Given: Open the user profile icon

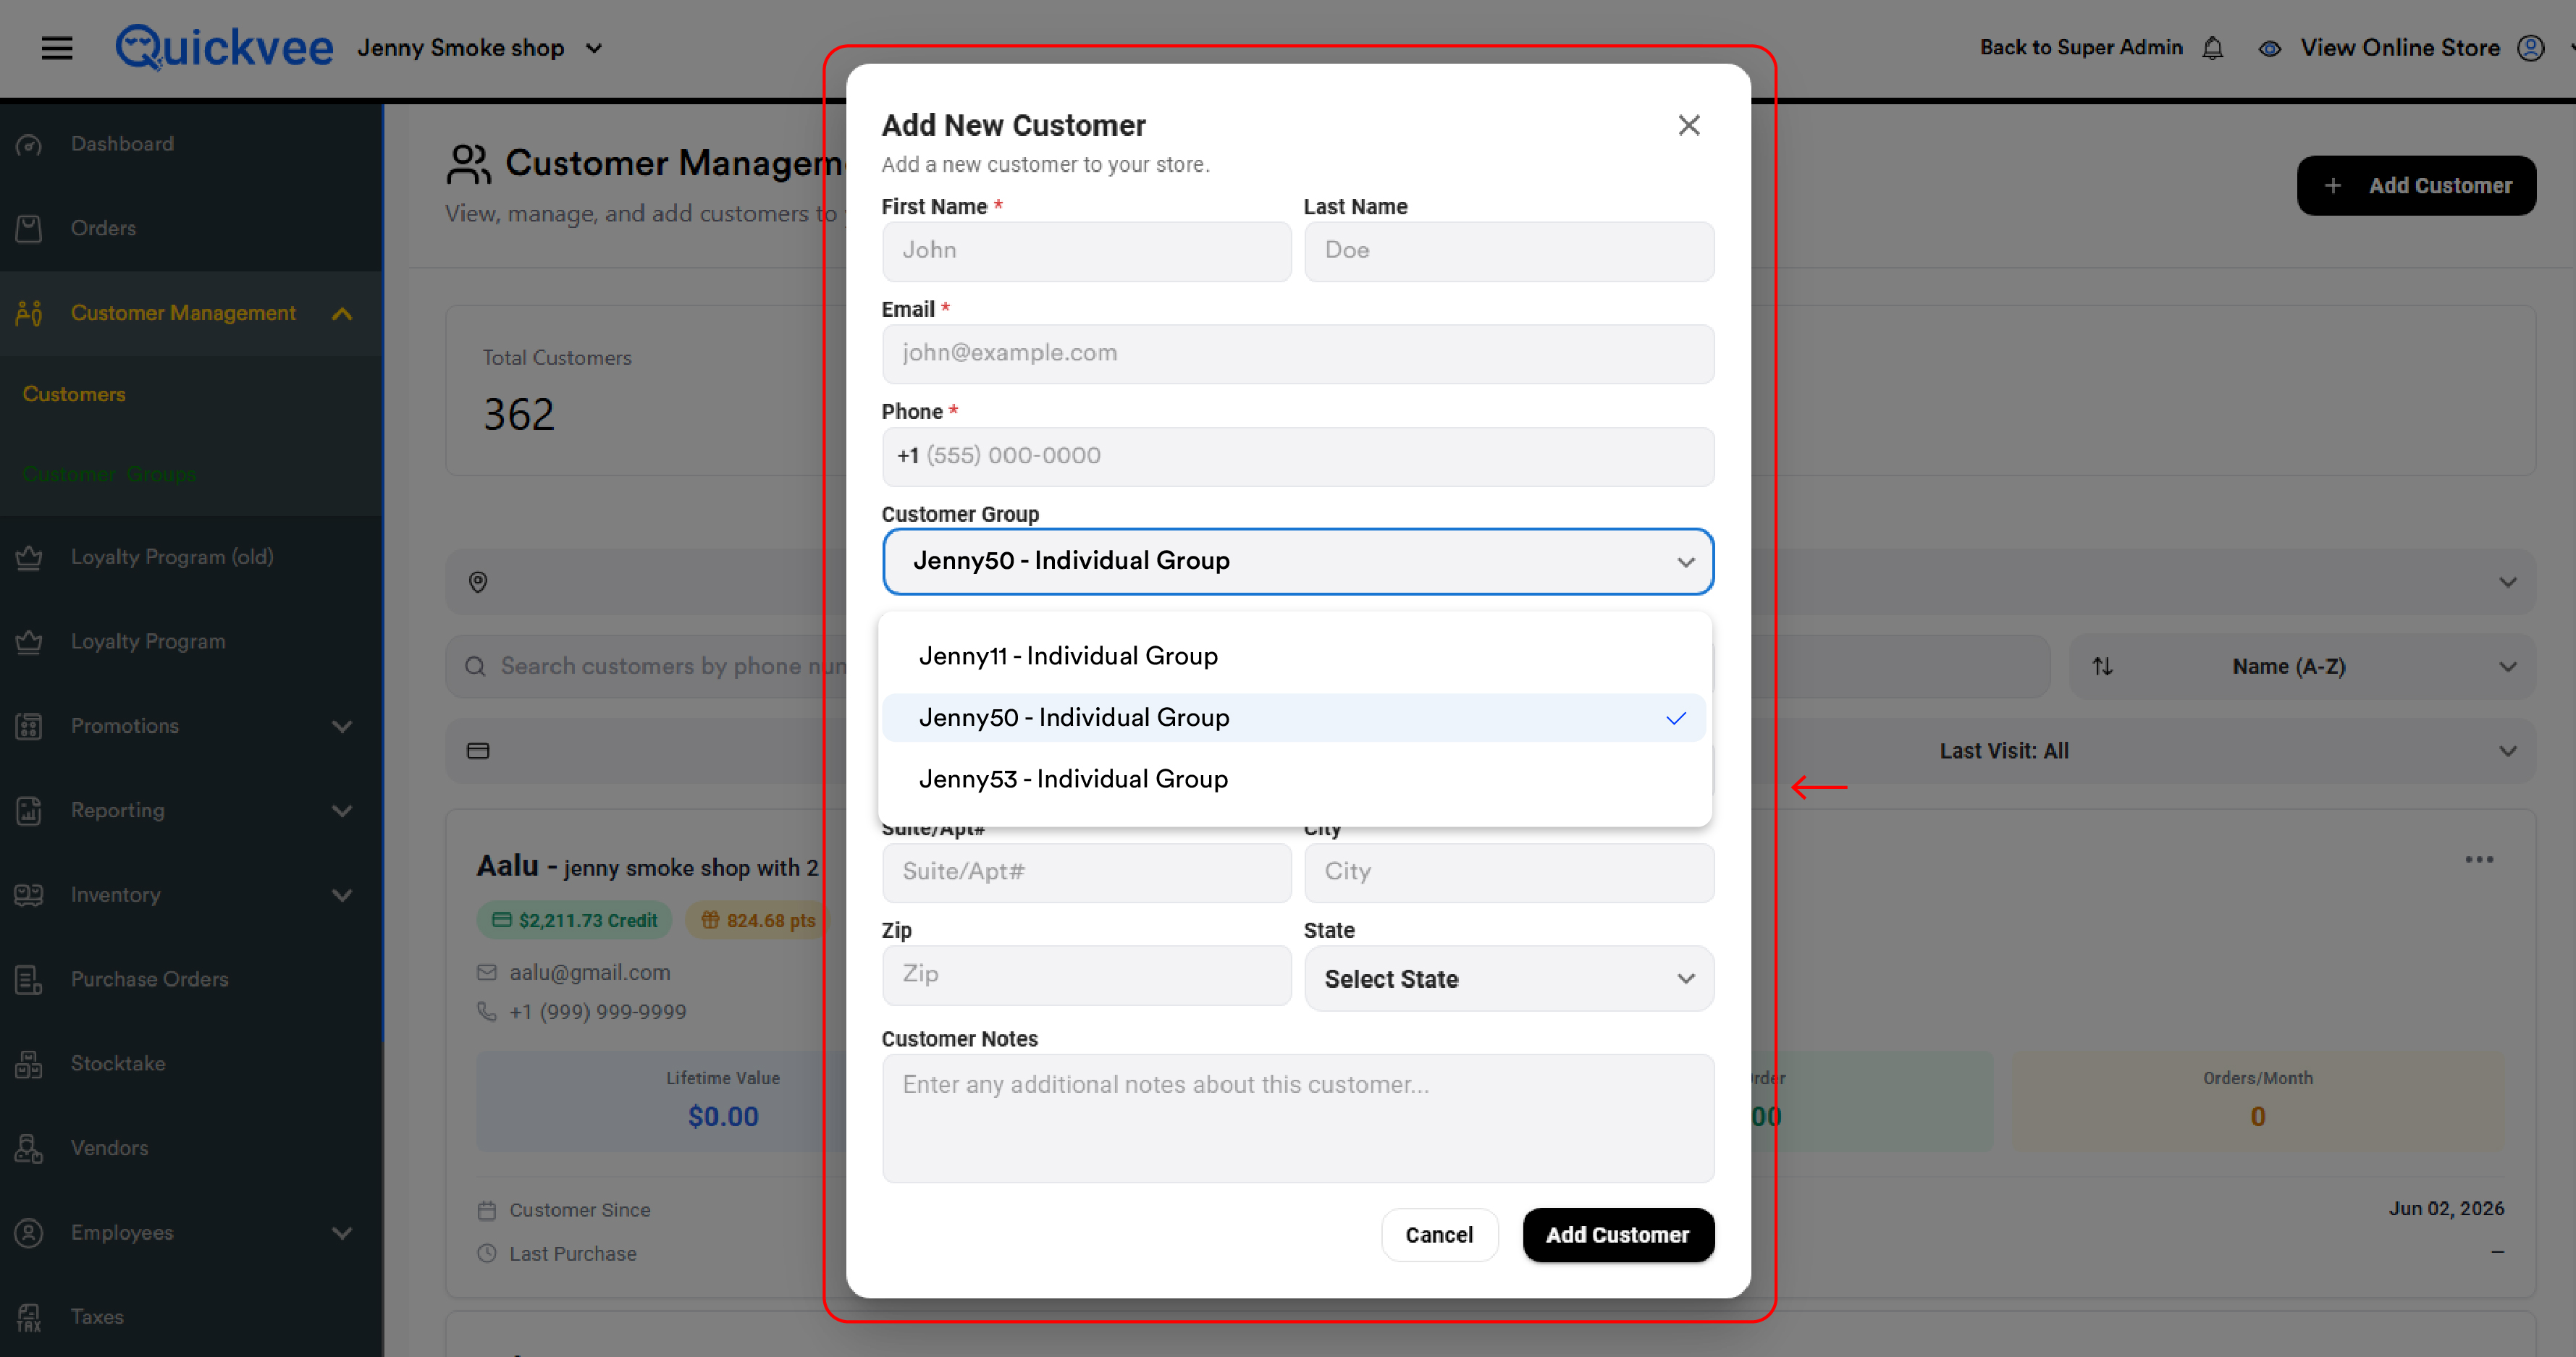Looking at the screenshot, I should [2530, 48].
